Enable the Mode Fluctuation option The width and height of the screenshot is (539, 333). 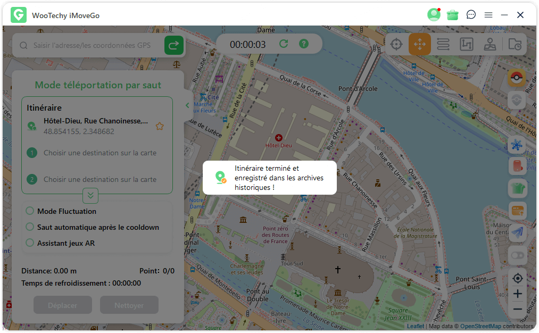click(x=30, y=211)
